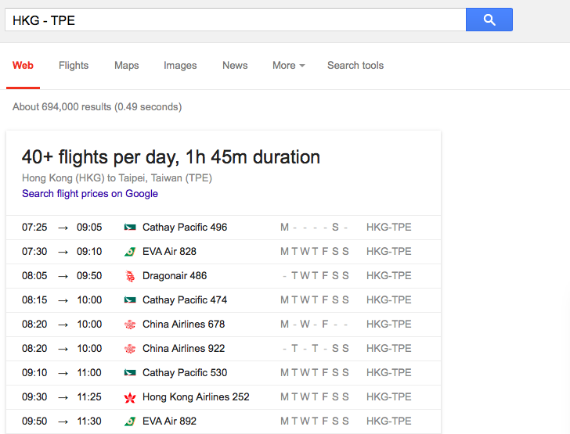The width and height of the screenshot is (570, 434).
Task: Click the Cathay Pacific 496 airline logo
Action: tap(130, 228)
